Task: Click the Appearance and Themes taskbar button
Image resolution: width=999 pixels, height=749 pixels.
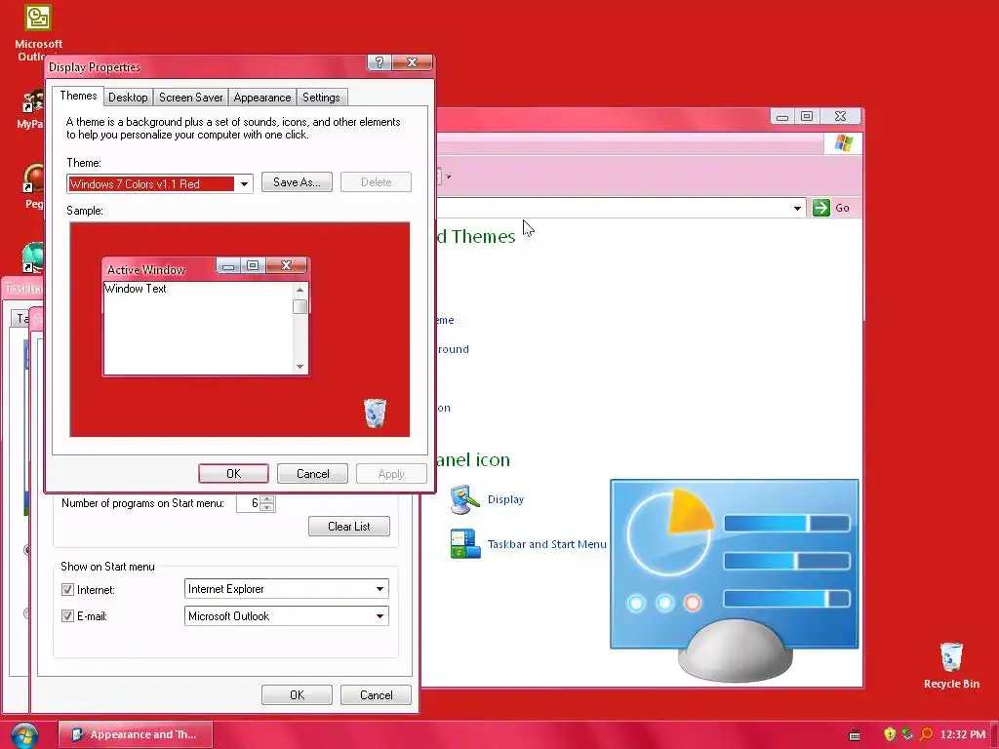Action: coord(135,734)
